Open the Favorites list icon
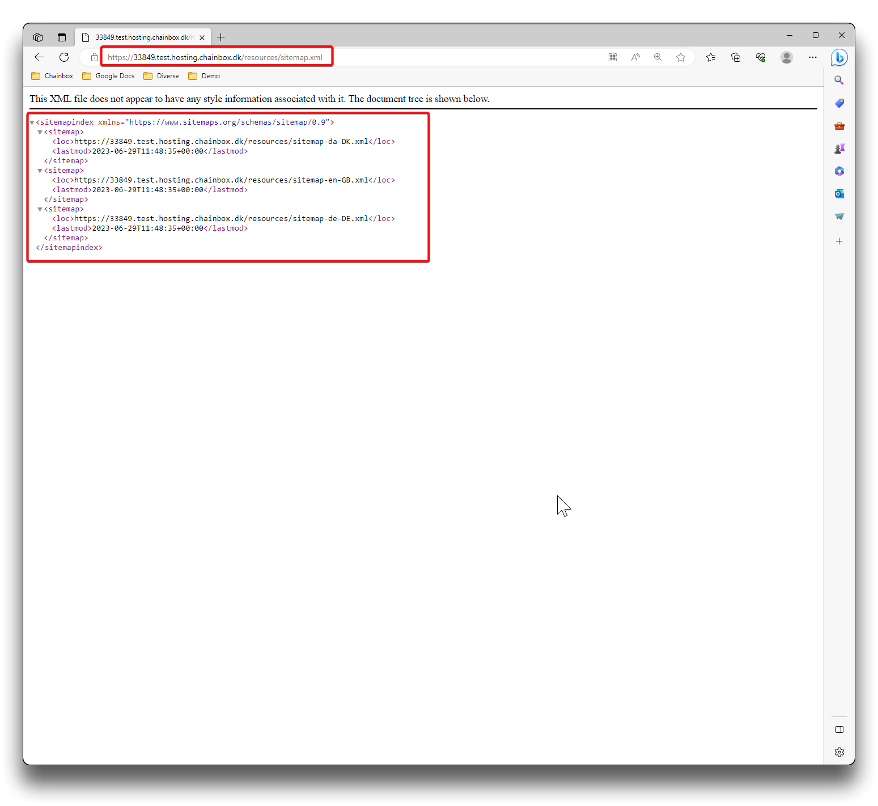The width and height of the screenshot is (878, 806). coord(711,57)
